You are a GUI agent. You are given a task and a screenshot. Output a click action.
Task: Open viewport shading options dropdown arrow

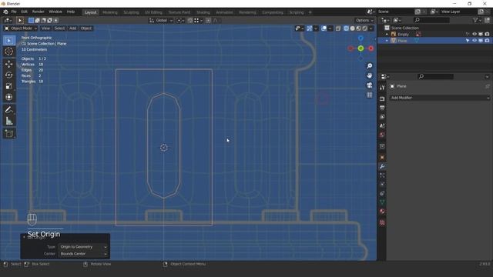371,28
